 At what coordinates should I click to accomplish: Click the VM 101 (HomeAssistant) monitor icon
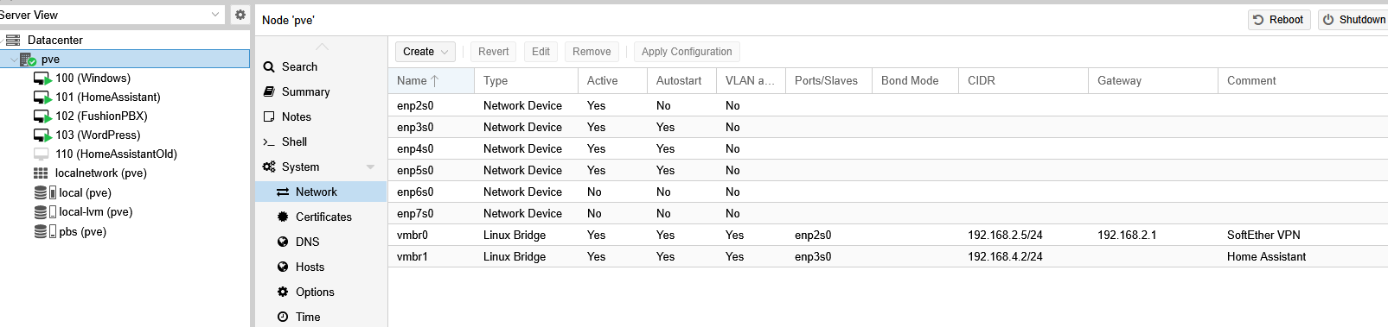pos(42,97)
